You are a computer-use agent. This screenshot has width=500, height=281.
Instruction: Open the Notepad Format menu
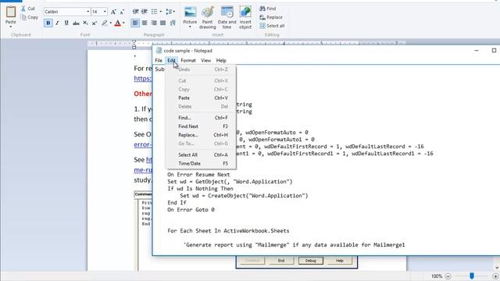coord(188,61)
